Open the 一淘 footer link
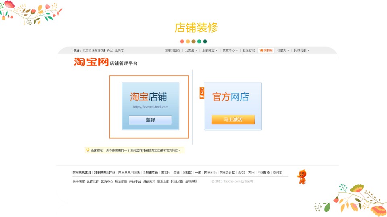 (x=198, y=172)
